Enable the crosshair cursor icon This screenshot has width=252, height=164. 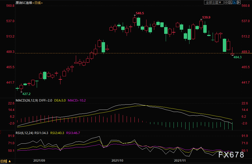[226, 2]
